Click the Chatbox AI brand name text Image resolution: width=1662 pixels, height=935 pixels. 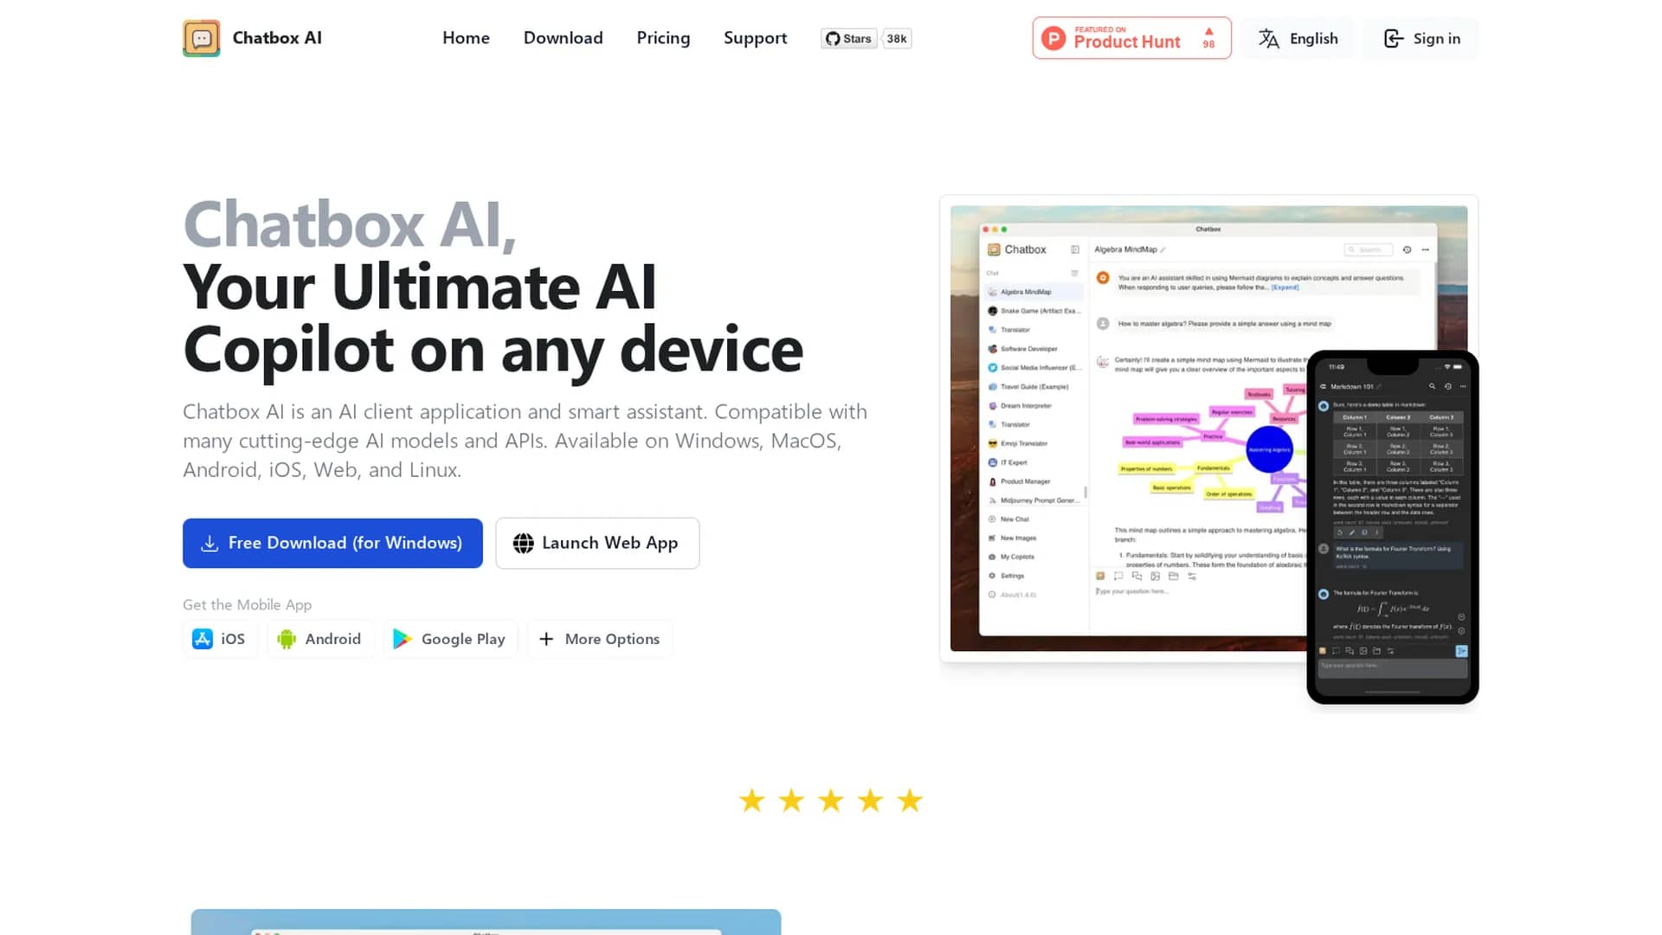pyautogui.click(x=277, y=38)
